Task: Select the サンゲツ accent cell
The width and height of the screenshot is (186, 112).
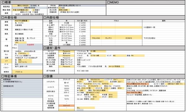Action: coord(108,38)
